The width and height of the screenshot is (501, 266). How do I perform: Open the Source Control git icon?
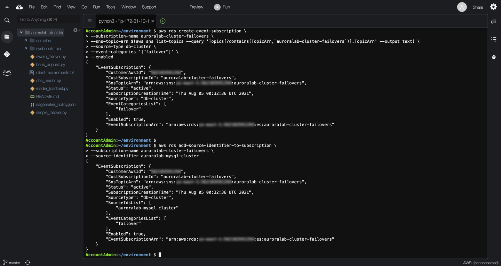point(7,54)
